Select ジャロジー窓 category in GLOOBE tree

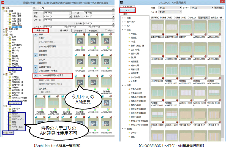tap(135, 77)
